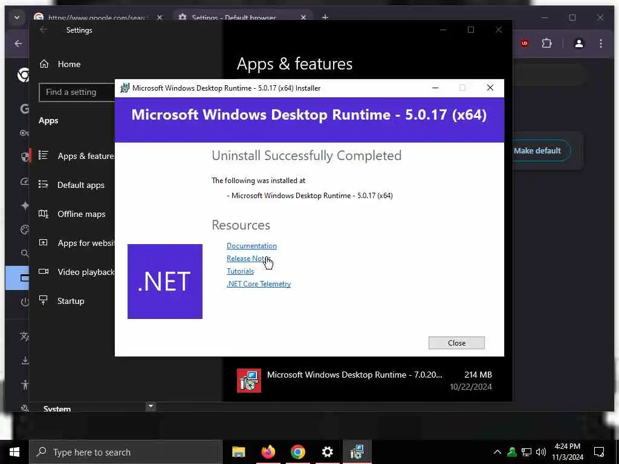Open Chrome tab search dropdown
The width and height of the screenshot is (619, 464).
(x=16, y=18)
